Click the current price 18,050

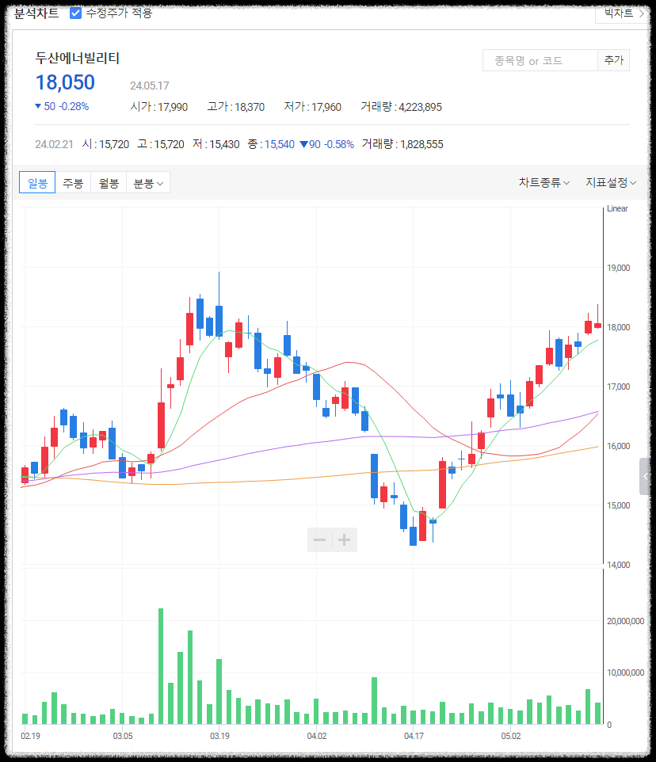(x=65, y=82)
